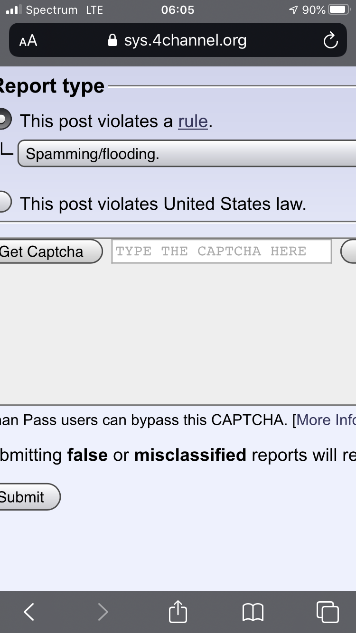Focus the "Type the captcha here" field
356x633 pixels.
click(221, 251)
